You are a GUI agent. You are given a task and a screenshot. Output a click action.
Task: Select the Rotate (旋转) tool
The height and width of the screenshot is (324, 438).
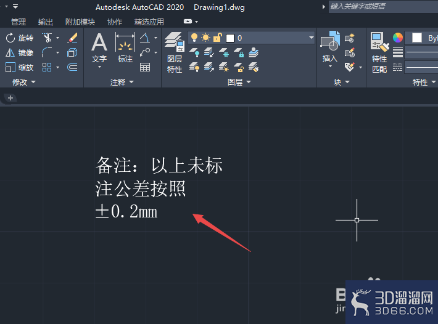click(20, 38)
